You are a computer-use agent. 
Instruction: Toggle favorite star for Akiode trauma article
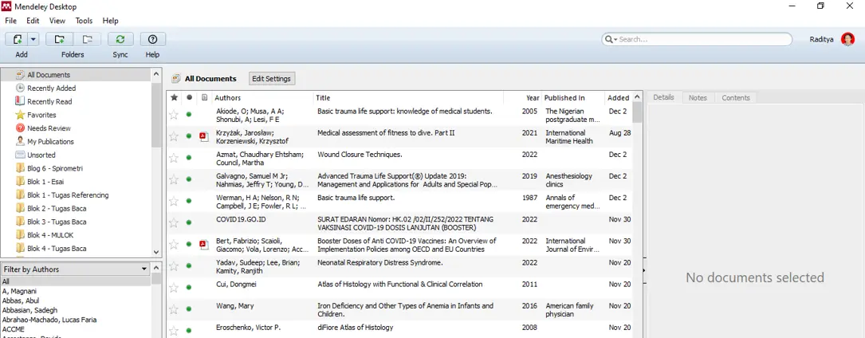174,115
